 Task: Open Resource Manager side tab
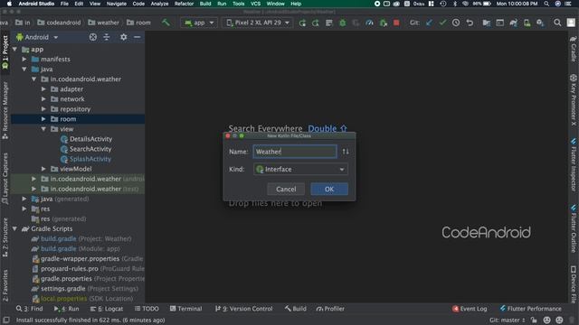5,110
